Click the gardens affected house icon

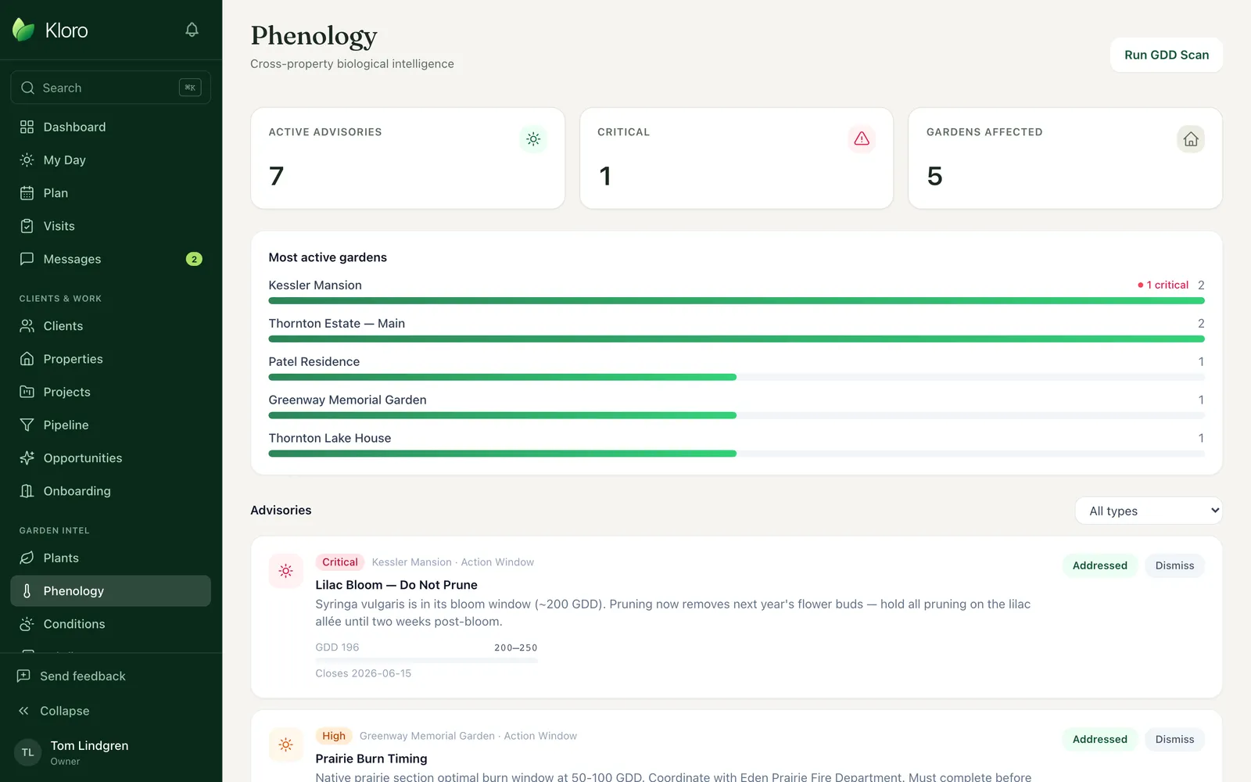[x=1191, y=138]
